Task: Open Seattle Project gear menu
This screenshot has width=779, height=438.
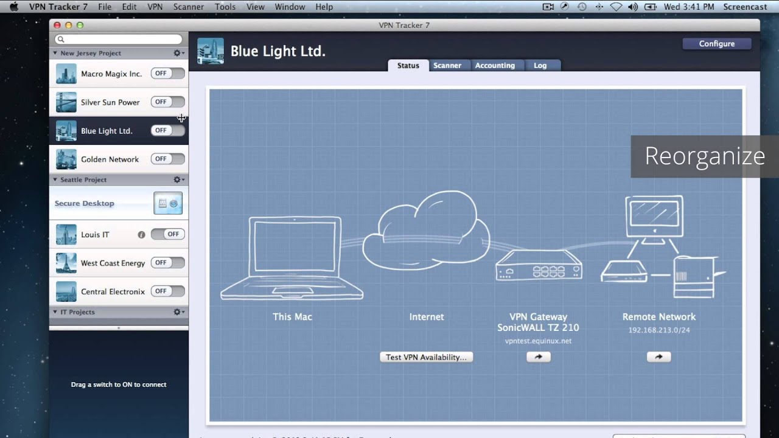Action: click(x=179, y=180)
